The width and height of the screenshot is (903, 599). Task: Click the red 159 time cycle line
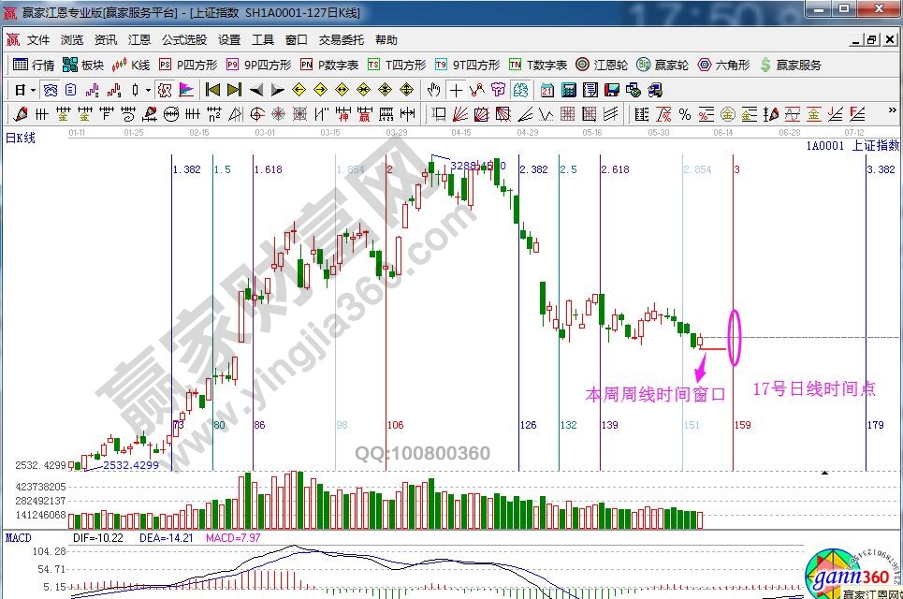point(733,281)
